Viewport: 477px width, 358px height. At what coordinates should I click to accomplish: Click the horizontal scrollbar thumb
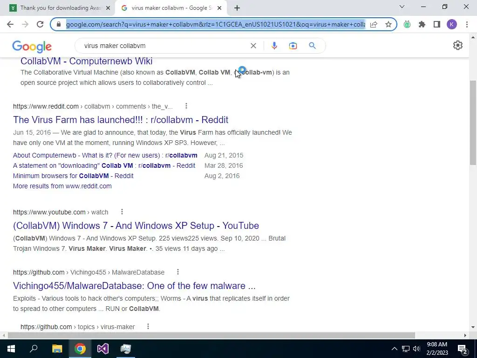click(211, 336)
